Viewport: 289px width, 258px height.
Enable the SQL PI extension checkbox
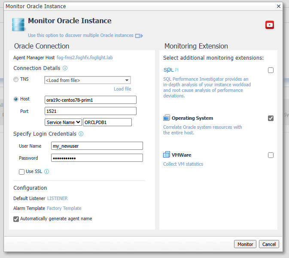pyautogui.click(x=271, y=70)
